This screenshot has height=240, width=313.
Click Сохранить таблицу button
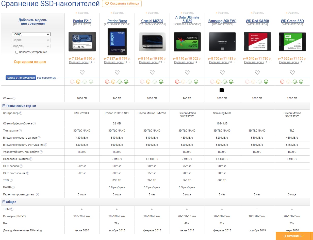(x=122, y=4)
